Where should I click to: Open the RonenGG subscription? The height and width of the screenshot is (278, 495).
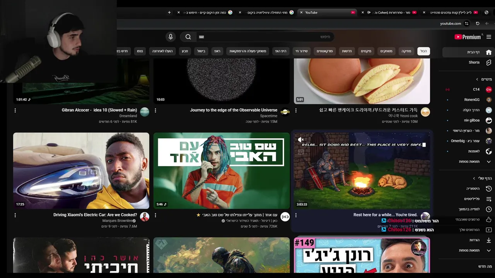(468, 100)
